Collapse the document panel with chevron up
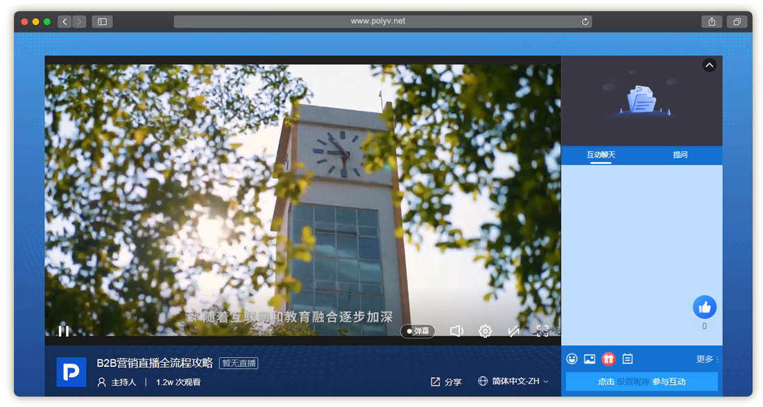This screenshot has height=407, width=763. (x=709, y=65)
